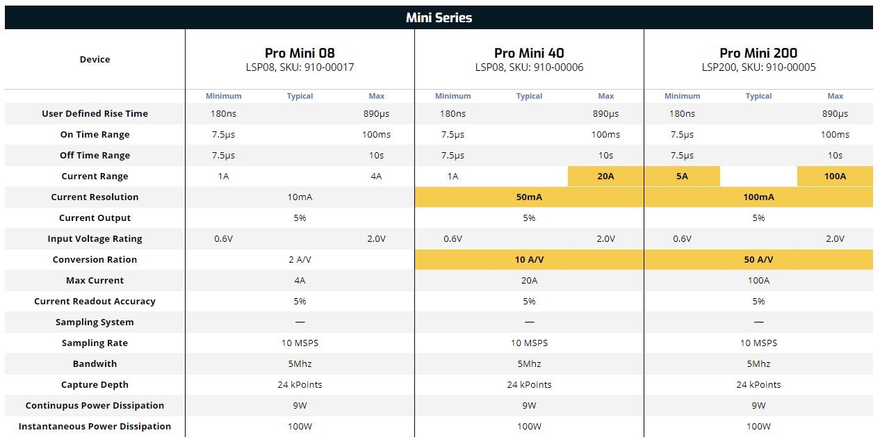Screen dimensions: 880x442
Task: Click the Instantaneous Power Dissipation row label
Action: pos(95,426)
